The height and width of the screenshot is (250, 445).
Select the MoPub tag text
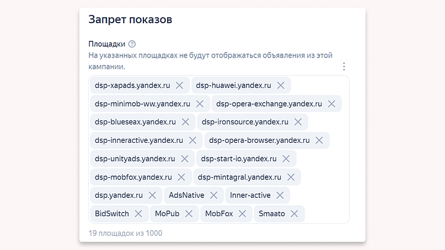[167, 214]
